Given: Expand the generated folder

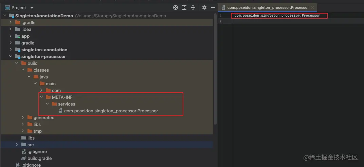Looking at the screenshot, I should pyautogui.click(x=23, y=117).
